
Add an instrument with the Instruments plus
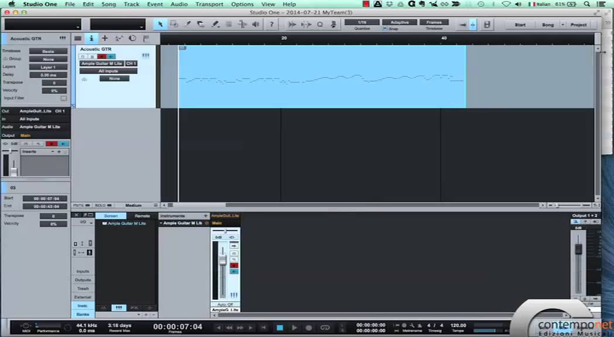(206, 216)
